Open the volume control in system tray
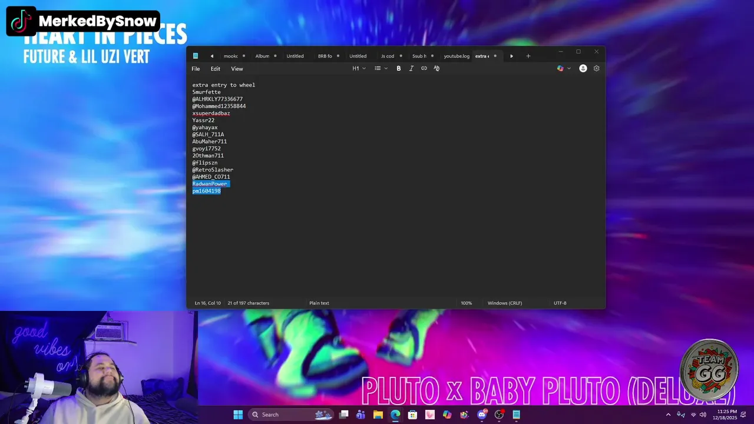Image resolution: width=754 pixels, height=424 pixels. pyautogui.click(x=703, y=415)
